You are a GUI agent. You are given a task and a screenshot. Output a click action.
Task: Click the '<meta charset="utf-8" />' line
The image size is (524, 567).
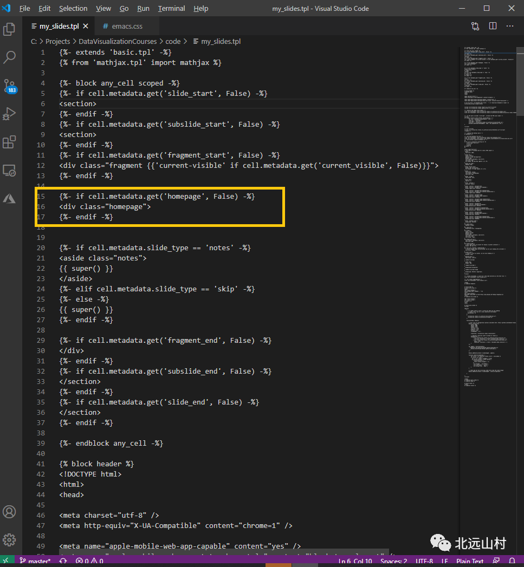109,516
